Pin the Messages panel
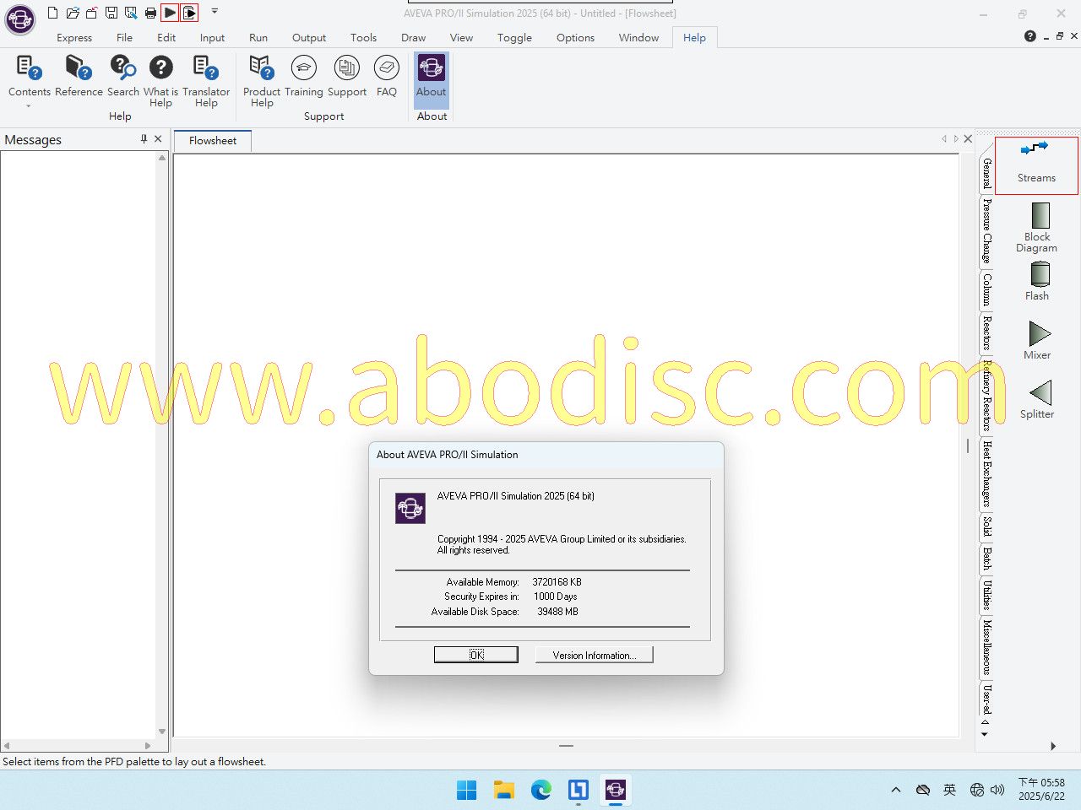 pyautogui.click(x=144, y=139)
